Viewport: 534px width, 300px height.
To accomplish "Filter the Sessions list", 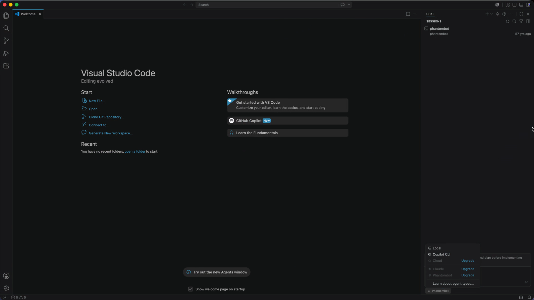I will 521,21.
